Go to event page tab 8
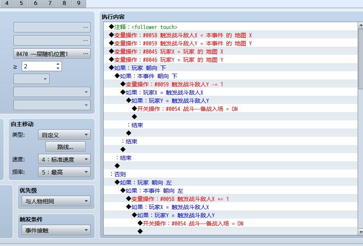 click(x=64, y=3)
